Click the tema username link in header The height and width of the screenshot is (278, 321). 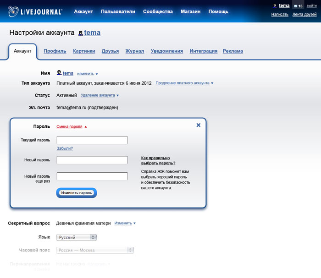[284, 5]
